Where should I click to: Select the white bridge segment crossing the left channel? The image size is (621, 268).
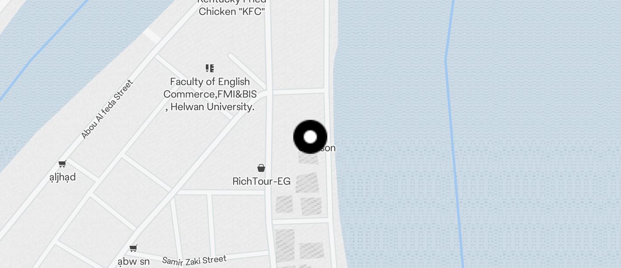pos(152,35)
